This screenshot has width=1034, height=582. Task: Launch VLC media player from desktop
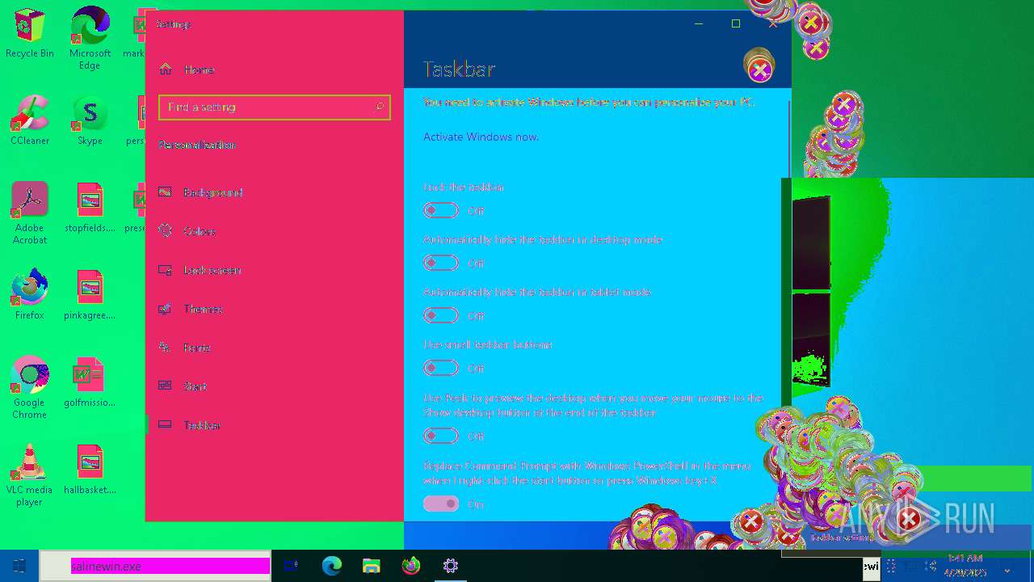29,475
